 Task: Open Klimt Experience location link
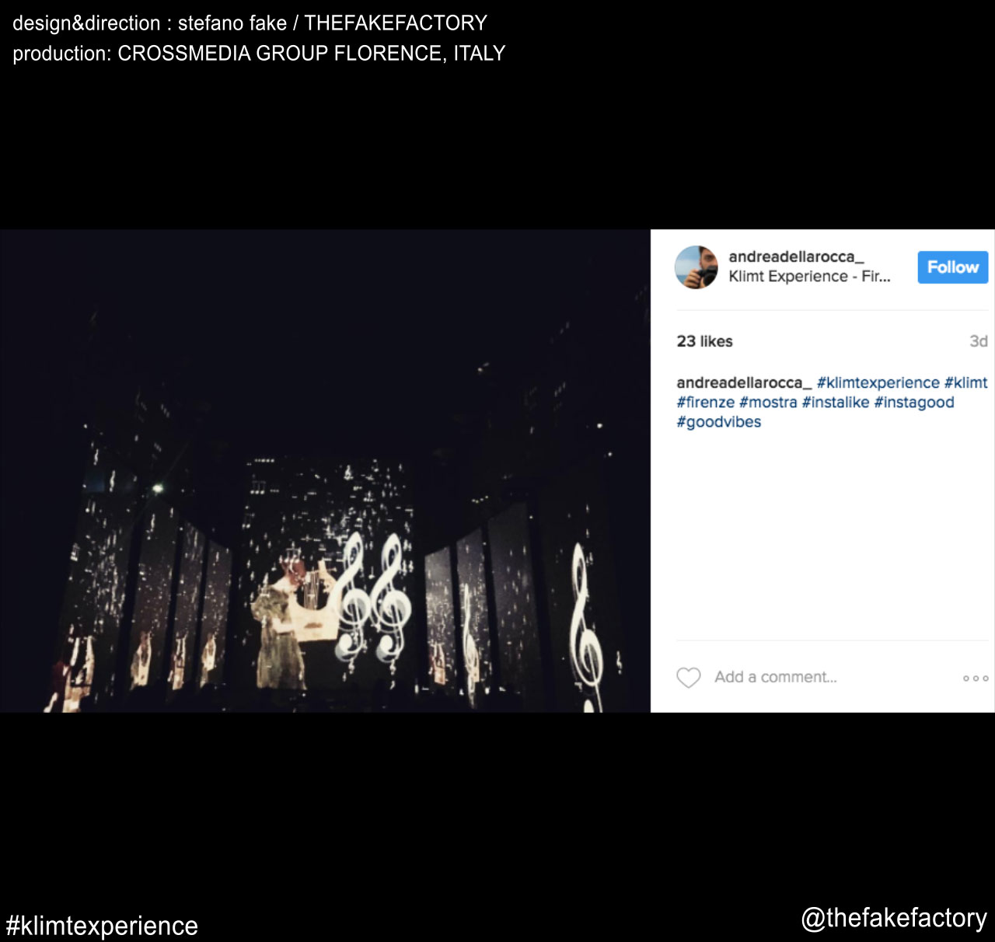[x=809, y=277]
